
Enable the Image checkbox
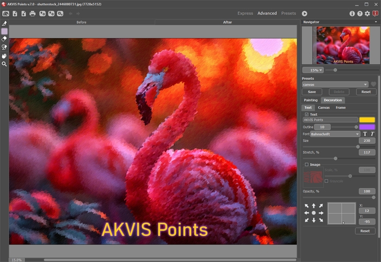pyautogui.click(x=306, y=164)
